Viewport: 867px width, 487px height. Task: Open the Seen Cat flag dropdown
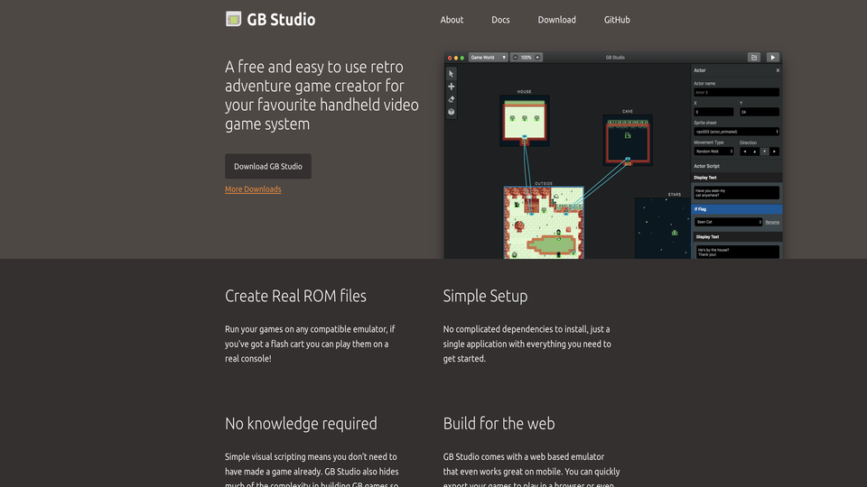click(728, 222)
